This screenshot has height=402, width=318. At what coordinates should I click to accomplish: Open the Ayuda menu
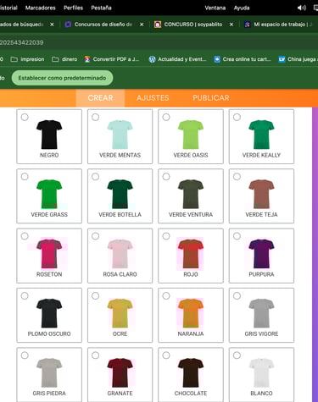(x=242, y=8)
